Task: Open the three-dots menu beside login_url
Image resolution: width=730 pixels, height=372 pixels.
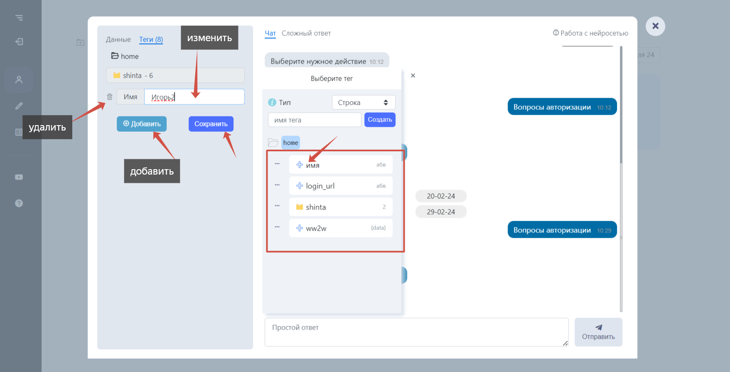Action: click(277, 185)
